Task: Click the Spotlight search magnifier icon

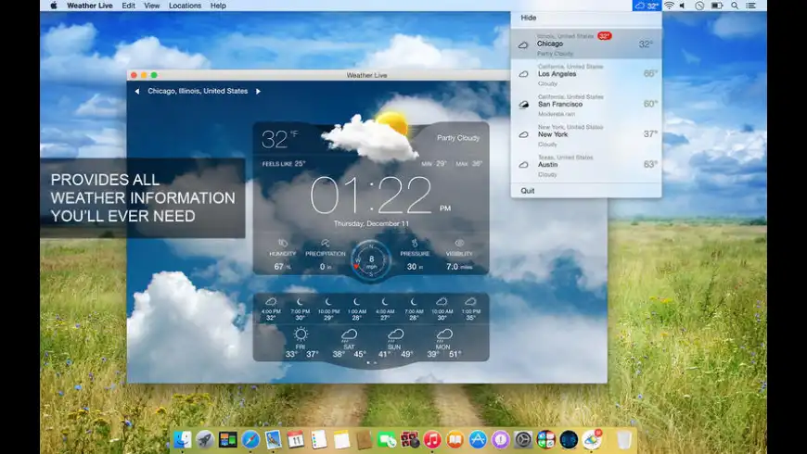Action: (734, 6)
